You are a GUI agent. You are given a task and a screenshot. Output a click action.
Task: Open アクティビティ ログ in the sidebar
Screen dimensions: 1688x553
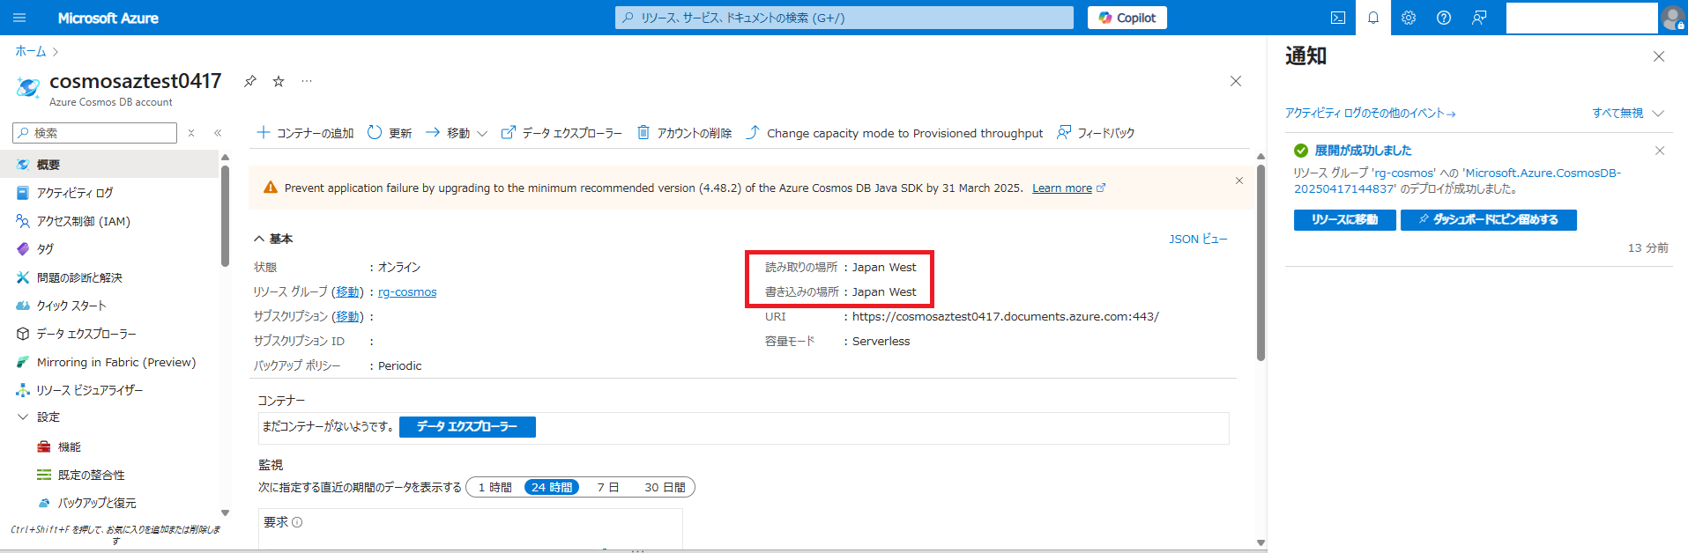tap(75, 193)
